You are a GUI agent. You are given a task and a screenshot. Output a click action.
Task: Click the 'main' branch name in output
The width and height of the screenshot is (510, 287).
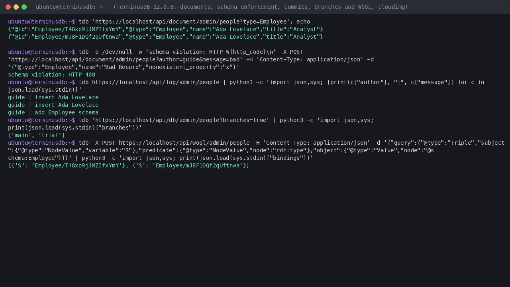pos(22,135)
